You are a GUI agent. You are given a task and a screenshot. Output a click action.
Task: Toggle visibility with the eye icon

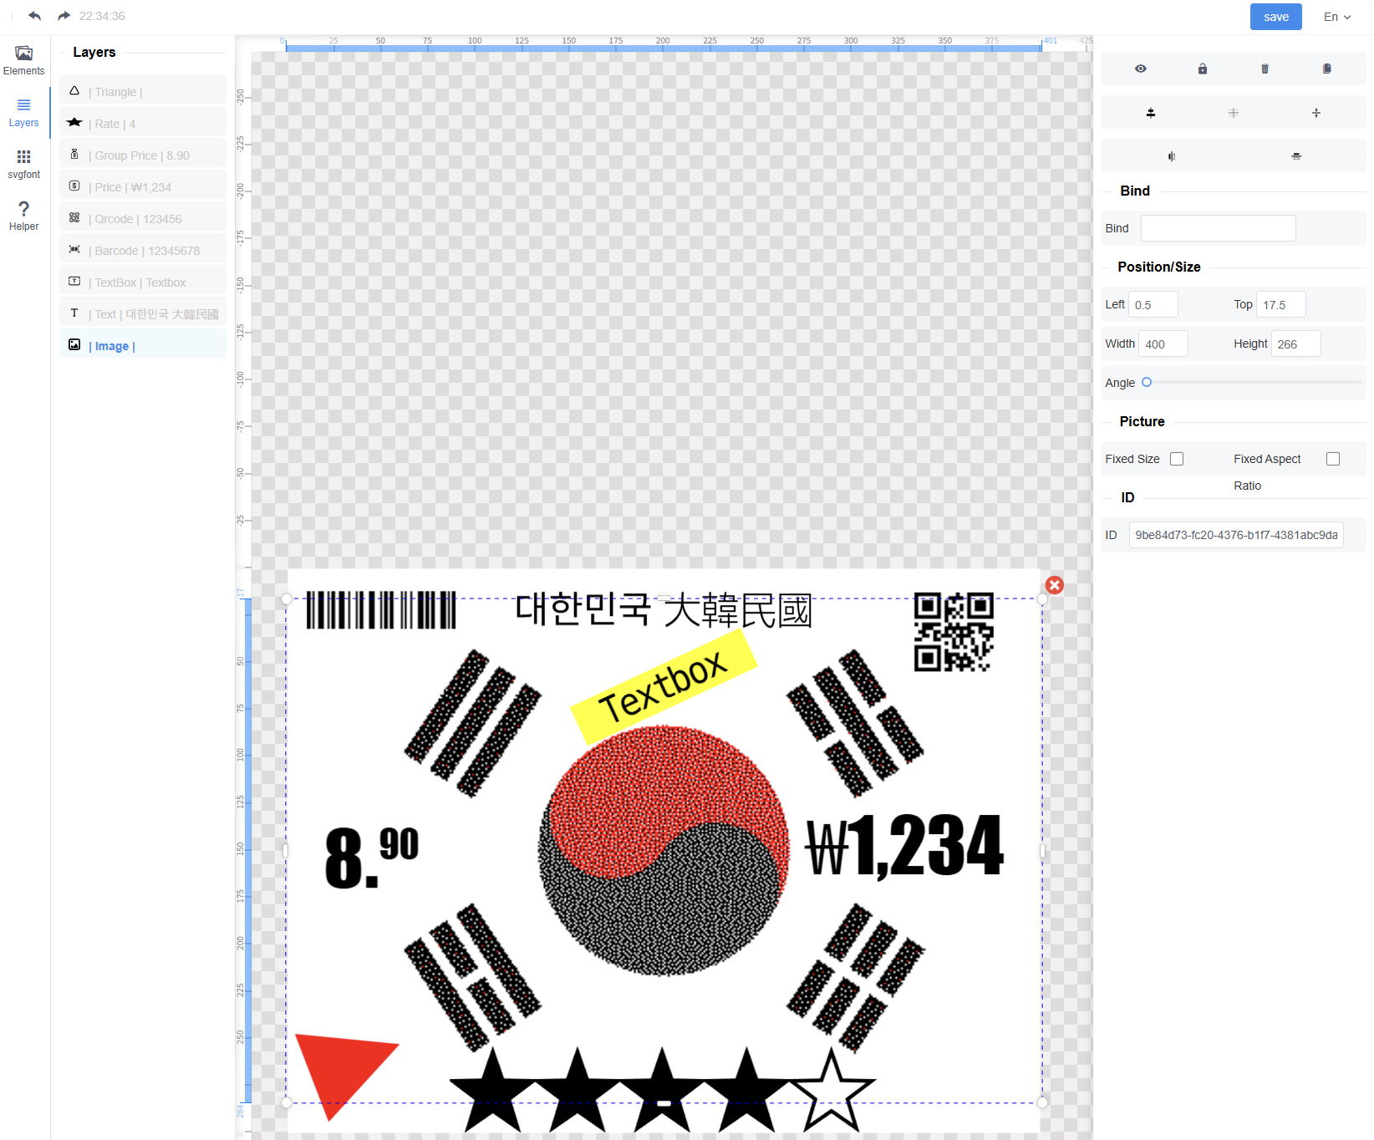(x=1140, y=69)
